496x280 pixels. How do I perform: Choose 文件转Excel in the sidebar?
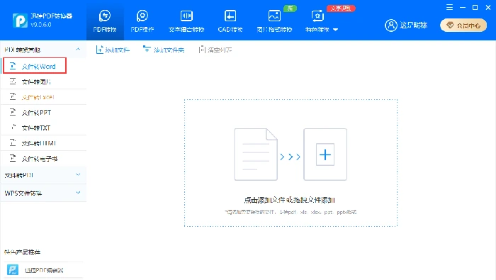coord(43,97)
